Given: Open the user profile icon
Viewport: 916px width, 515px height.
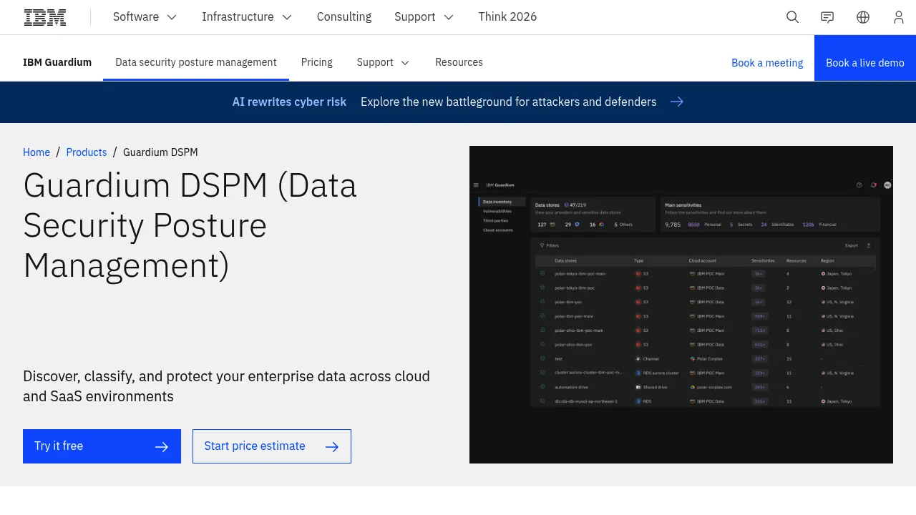Looking at the screenshot, I should pos(899,17).
